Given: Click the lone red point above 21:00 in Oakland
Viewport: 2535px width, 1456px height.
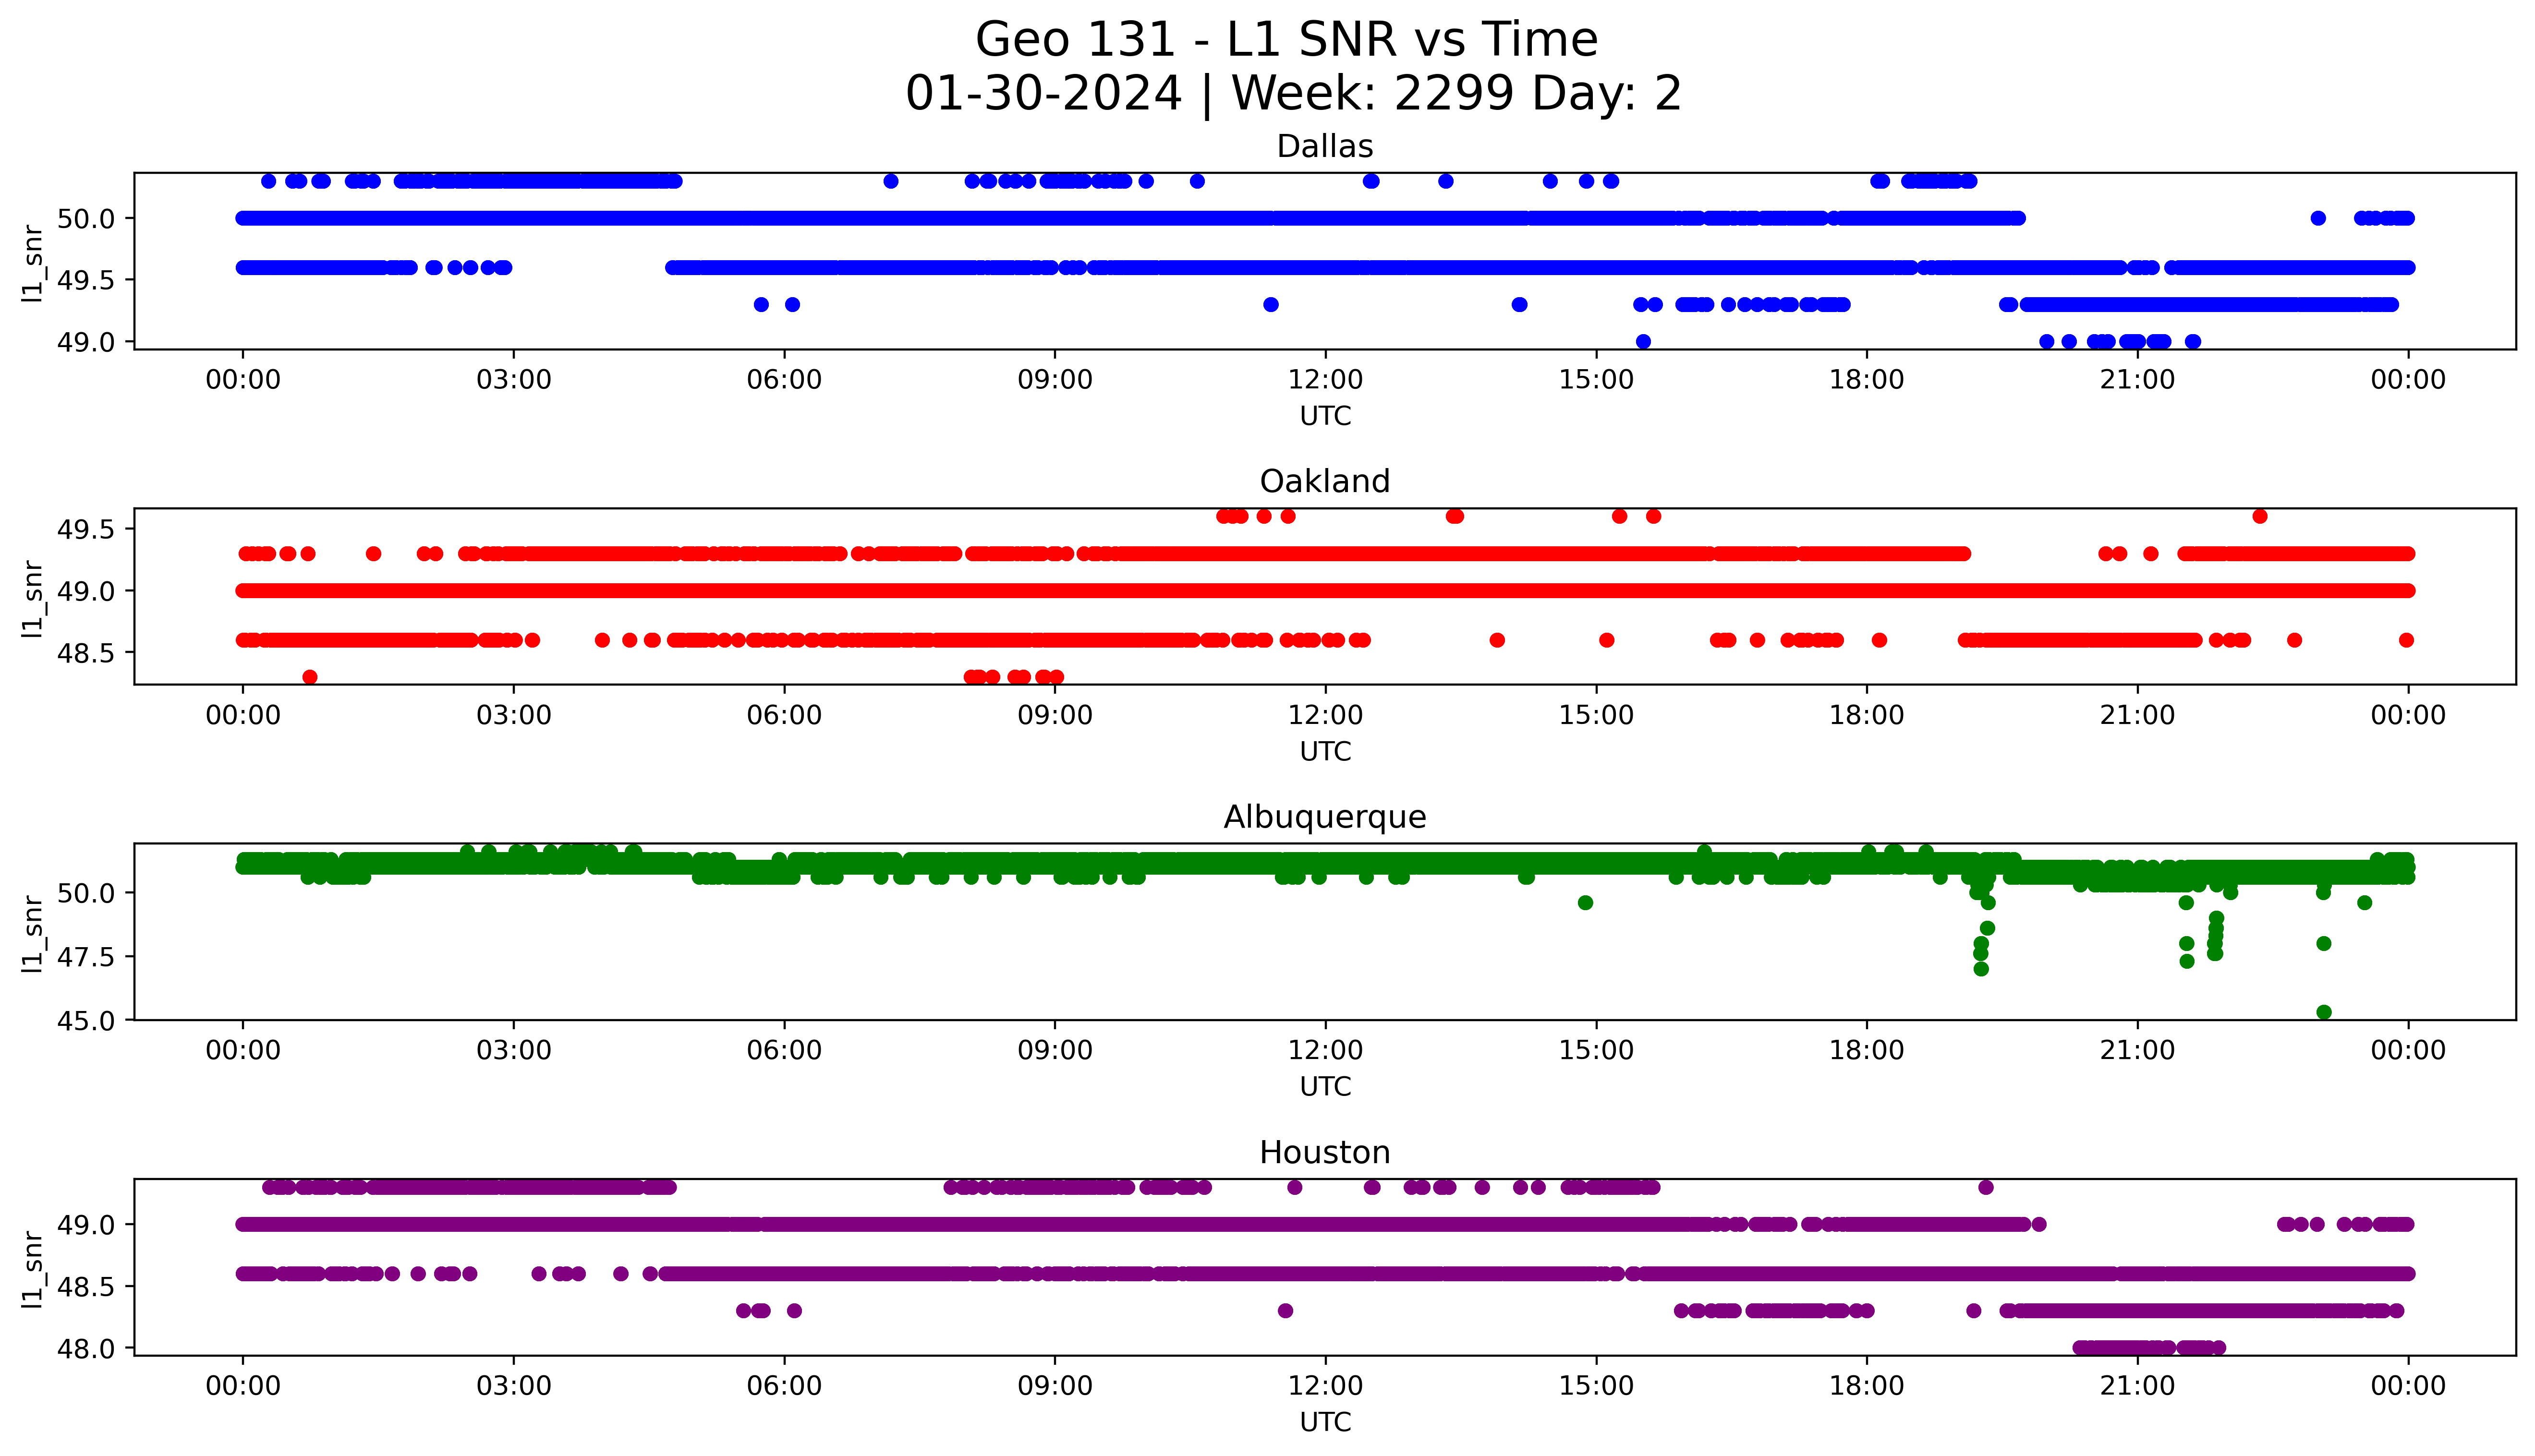Looking at the screenshot, I should (2260, 516).
